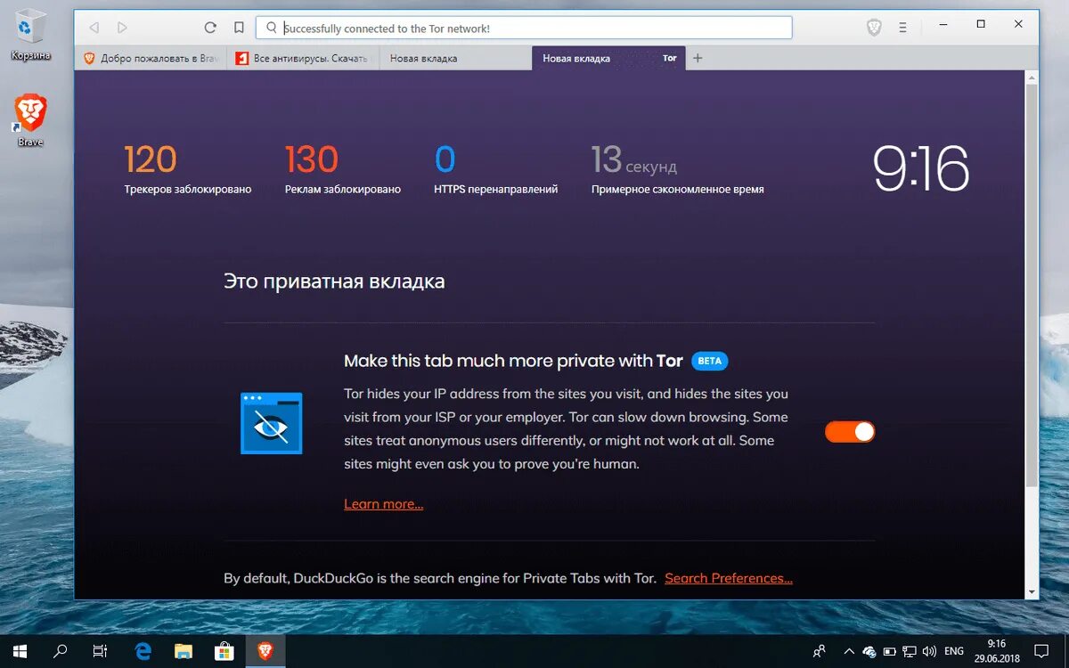Screen dimensions: 1069x668
Task: Click the private window eye illustration
Action: [x=272, y=423]
